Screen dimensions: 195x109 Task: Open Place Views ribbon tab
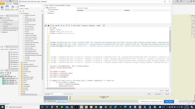click(x=9, y=4)
